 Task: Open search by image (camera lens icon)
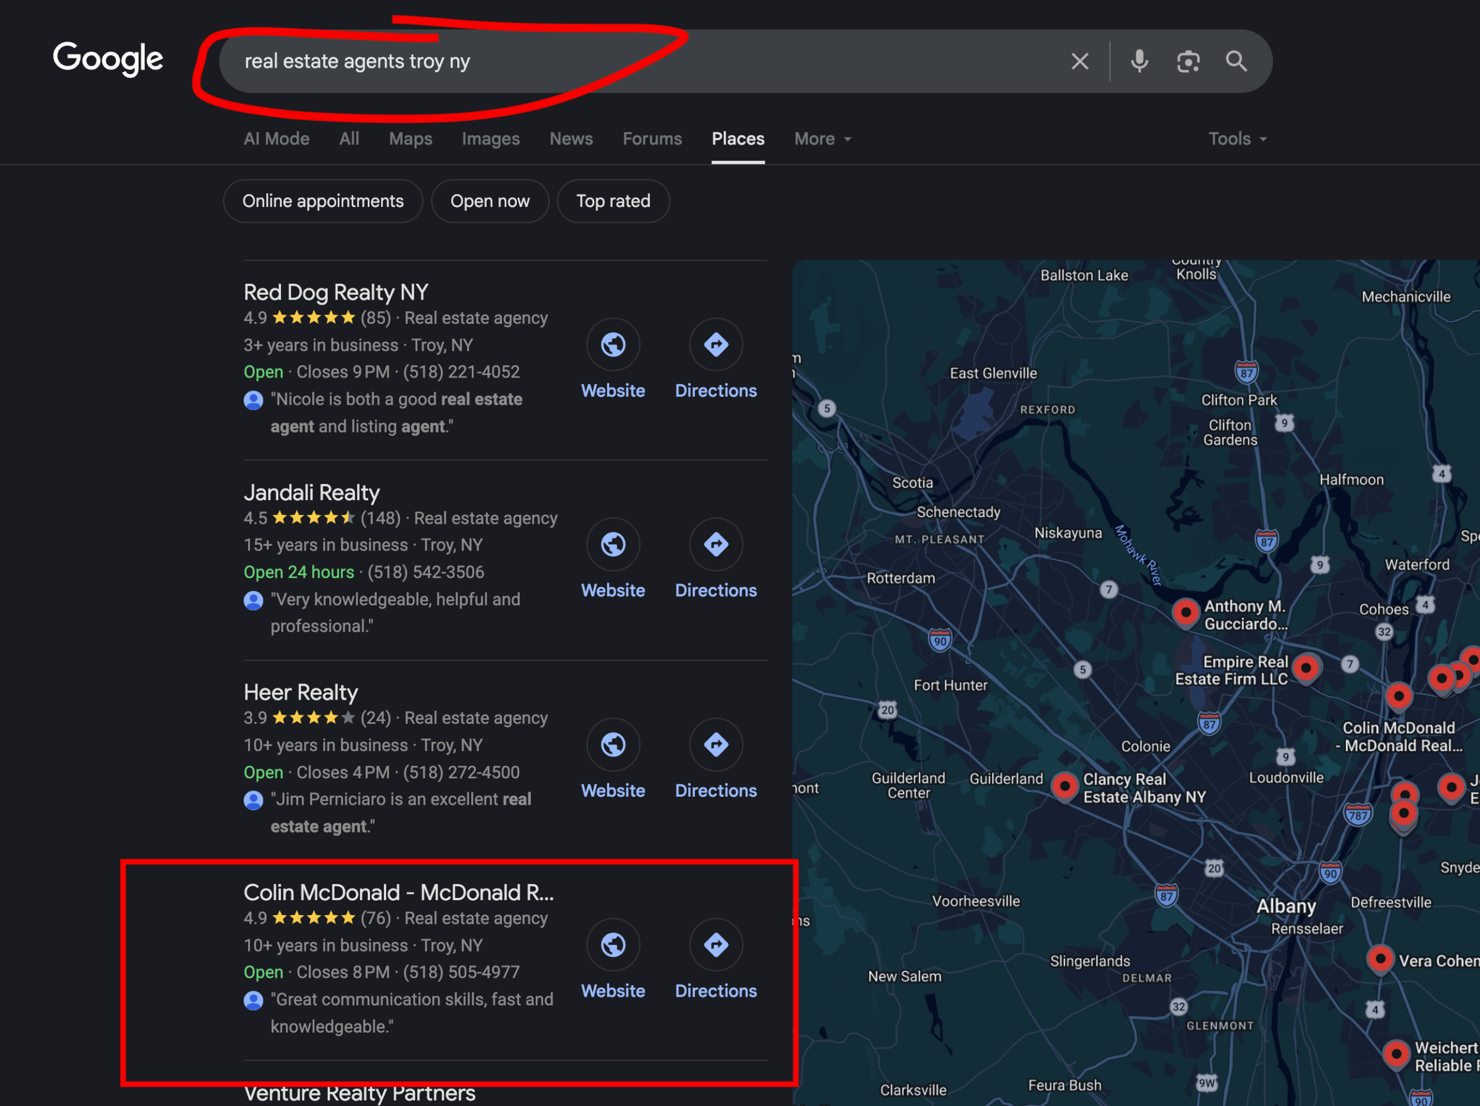point(1187,61)
